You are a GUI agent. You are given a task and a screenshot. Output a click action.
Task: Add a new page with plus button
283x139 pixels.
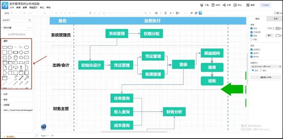point(52,136)
